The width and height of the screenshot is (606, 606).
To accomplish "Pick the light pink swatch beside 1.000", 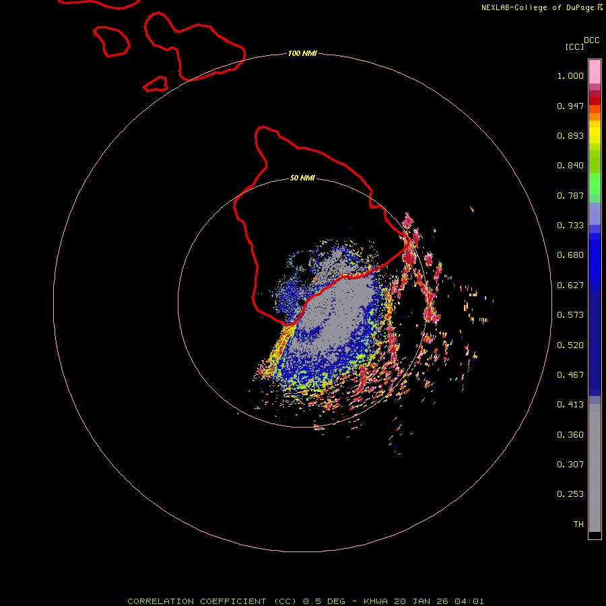I will coord(595,72).
